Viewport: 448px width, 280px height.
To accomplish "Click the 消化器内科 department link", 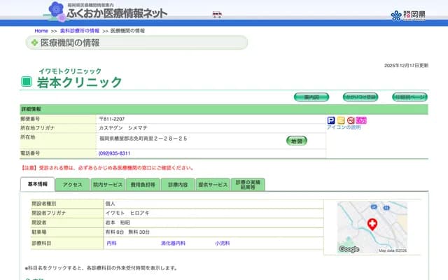I will [174, 243].
